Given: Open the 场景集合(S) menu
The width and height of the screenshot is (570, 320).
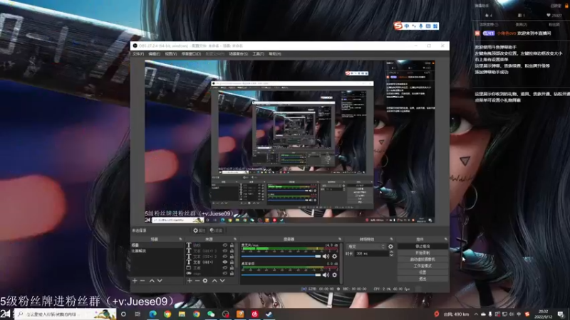Looking at the screenshot, I should point(239,54).
